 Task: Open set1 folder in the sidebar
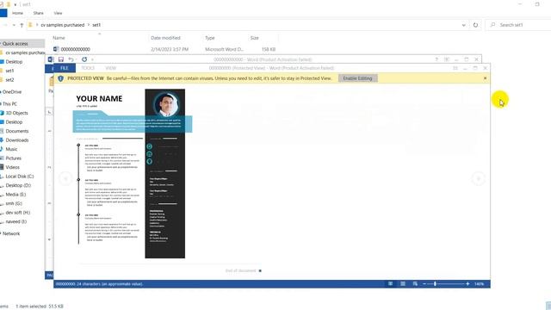pos(9,71)
